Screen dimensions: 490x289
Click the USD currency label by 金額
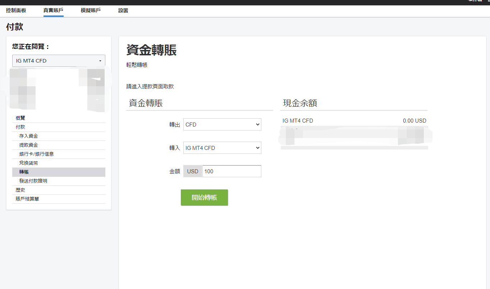pos(193,171)
